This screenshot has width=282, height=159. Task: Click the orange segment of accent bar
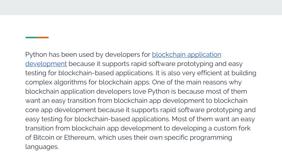[x=43, y=38]
